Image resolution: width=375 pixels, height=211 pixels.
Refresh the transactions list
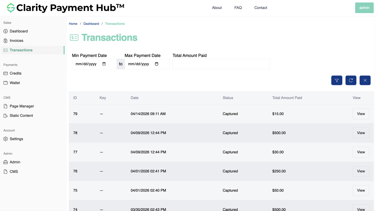351,80
